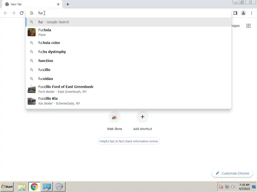The height and width of the screenshot is (192, 257).
Task: Click the Fuchsia plant thumbnail
Action: click(x=32, y=32)
